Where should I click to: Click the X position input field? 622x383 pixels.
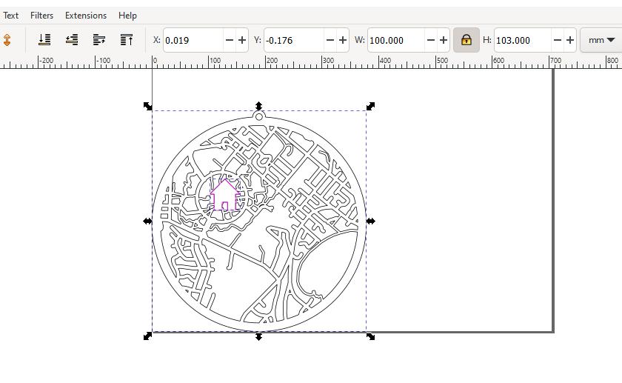tap(193, 40)
